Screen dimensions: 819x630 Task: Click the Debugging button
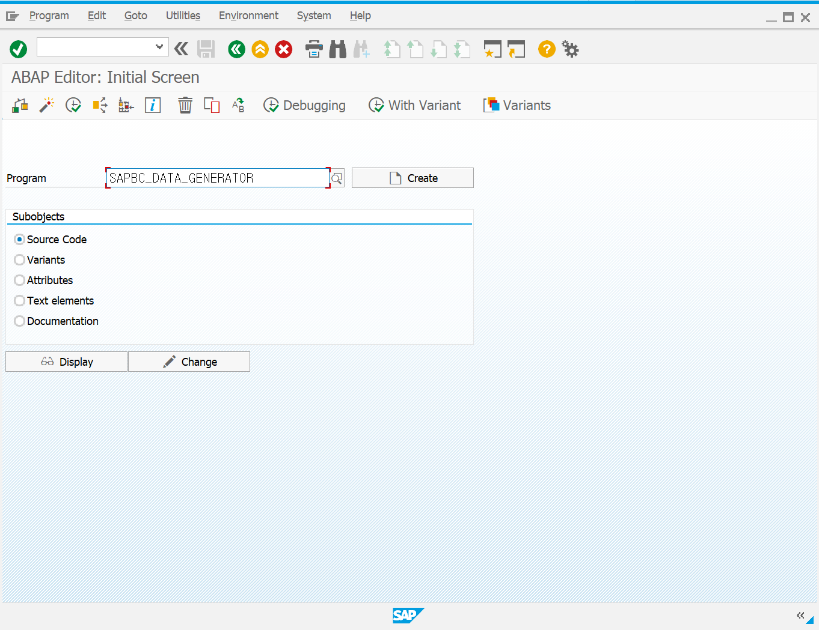[x=305, y=106]
